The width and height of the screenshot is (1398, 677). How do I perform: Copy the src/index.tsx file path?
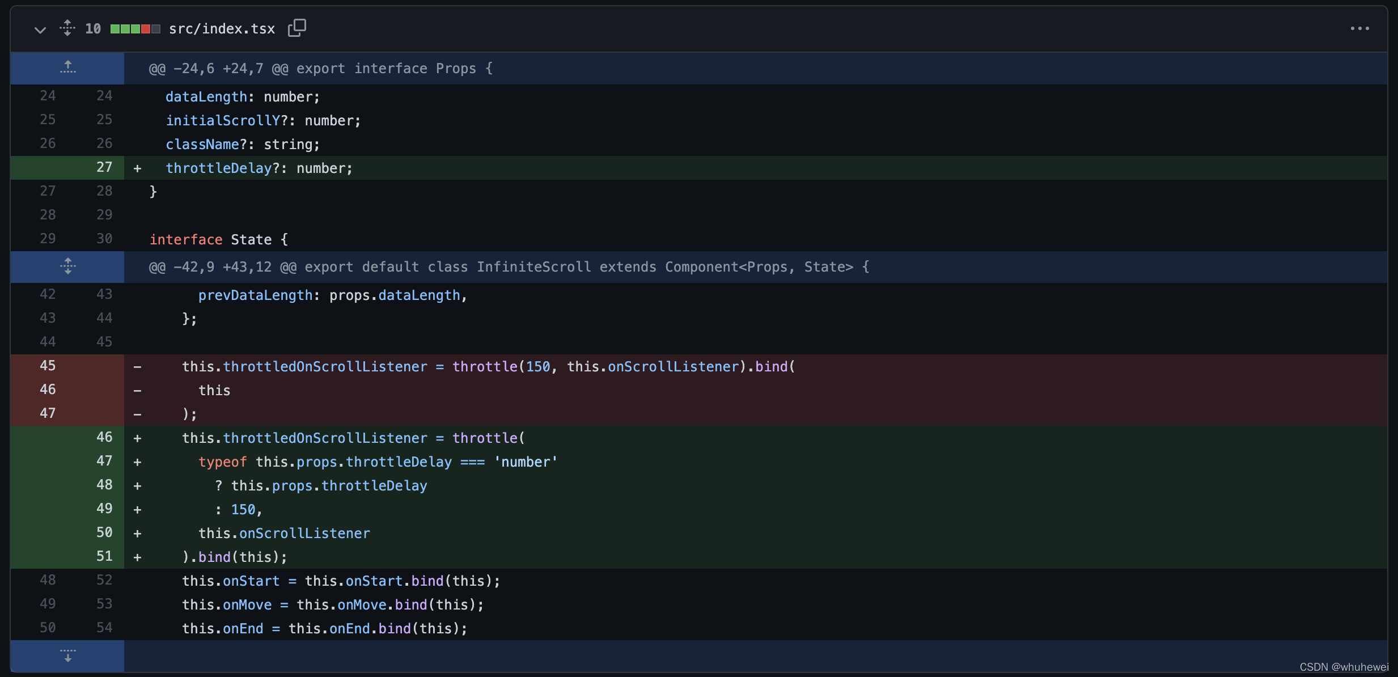coord(297,28)
